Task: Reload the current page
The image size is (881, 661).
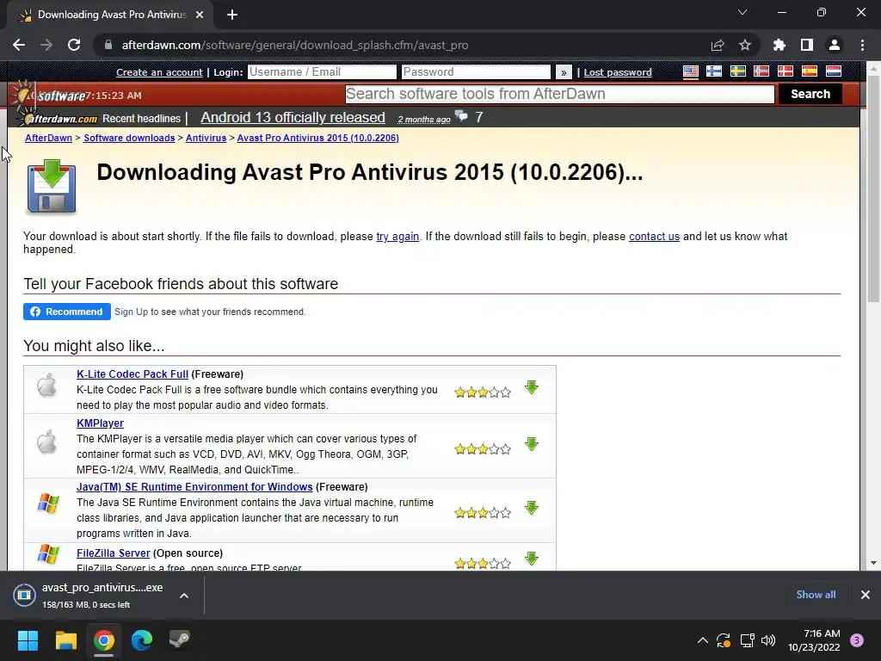Action: [74, 45]
